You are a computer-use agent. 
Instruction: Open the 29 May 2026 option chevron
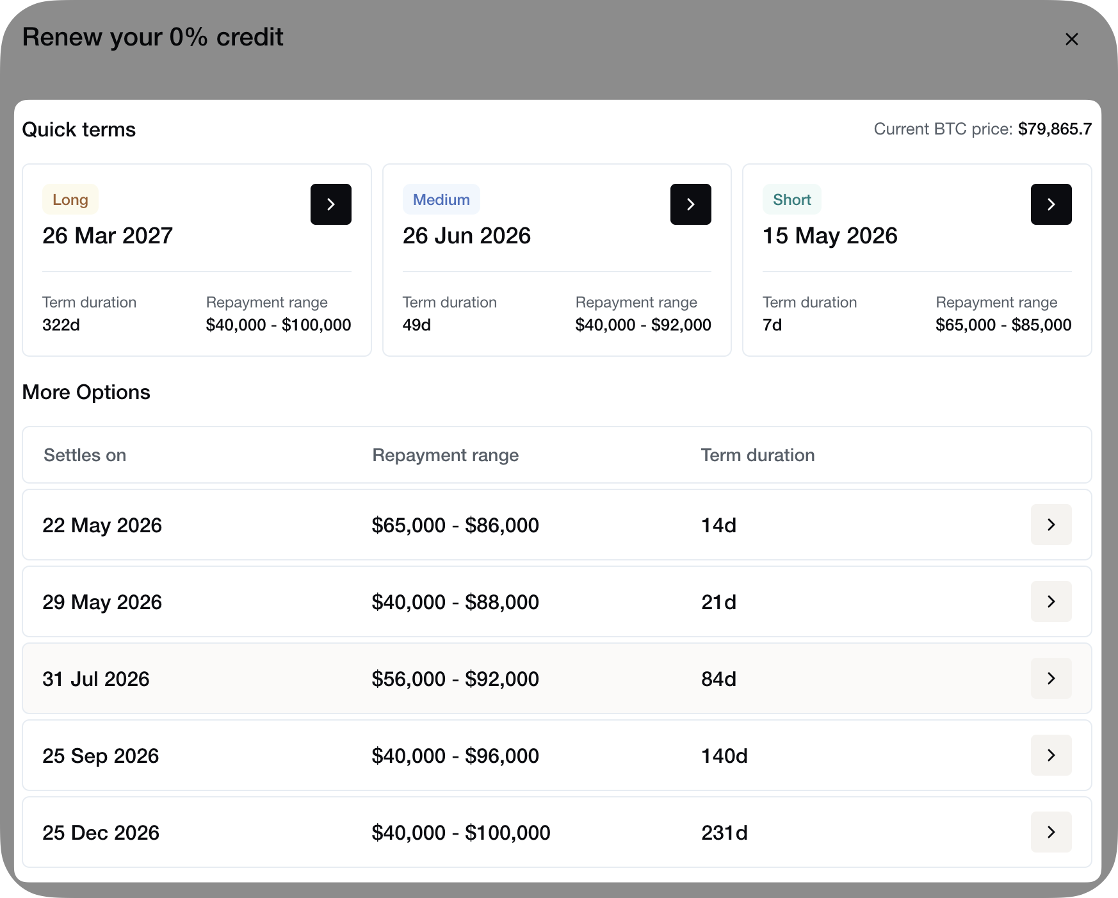tap(1051, 601)
